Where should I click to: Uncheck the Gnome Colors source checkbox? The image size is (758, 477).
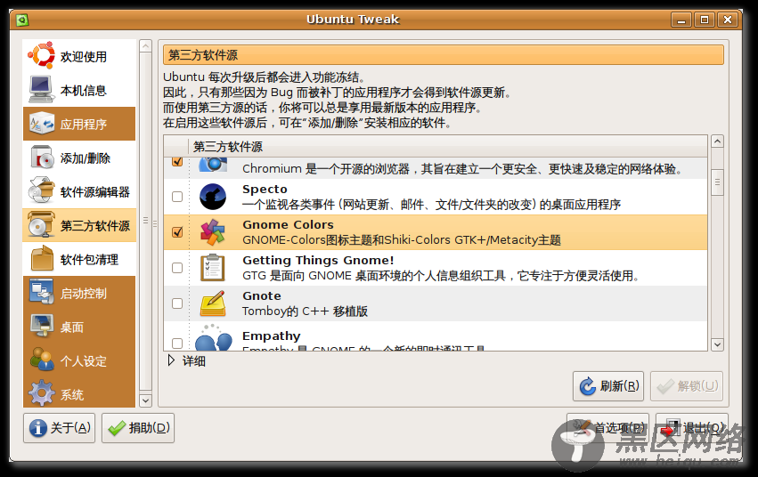[x=177, y=232]
